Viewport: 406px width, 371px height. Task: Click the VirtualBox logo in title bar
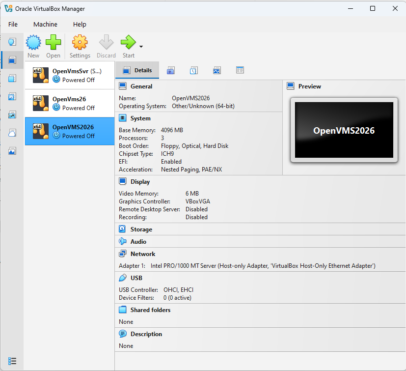8,8
